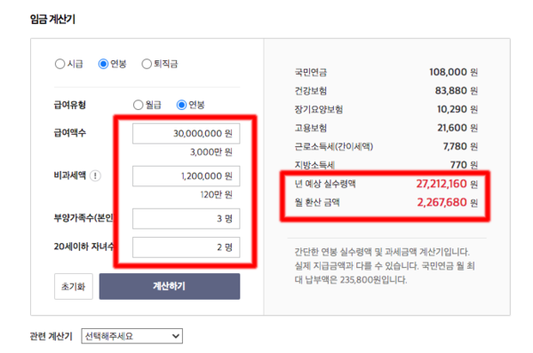Focus the 급여액수 input field showing 30,000,000 원
Image resolution: width=533 pixels, height=353 pixels.
tap(187, 133)
